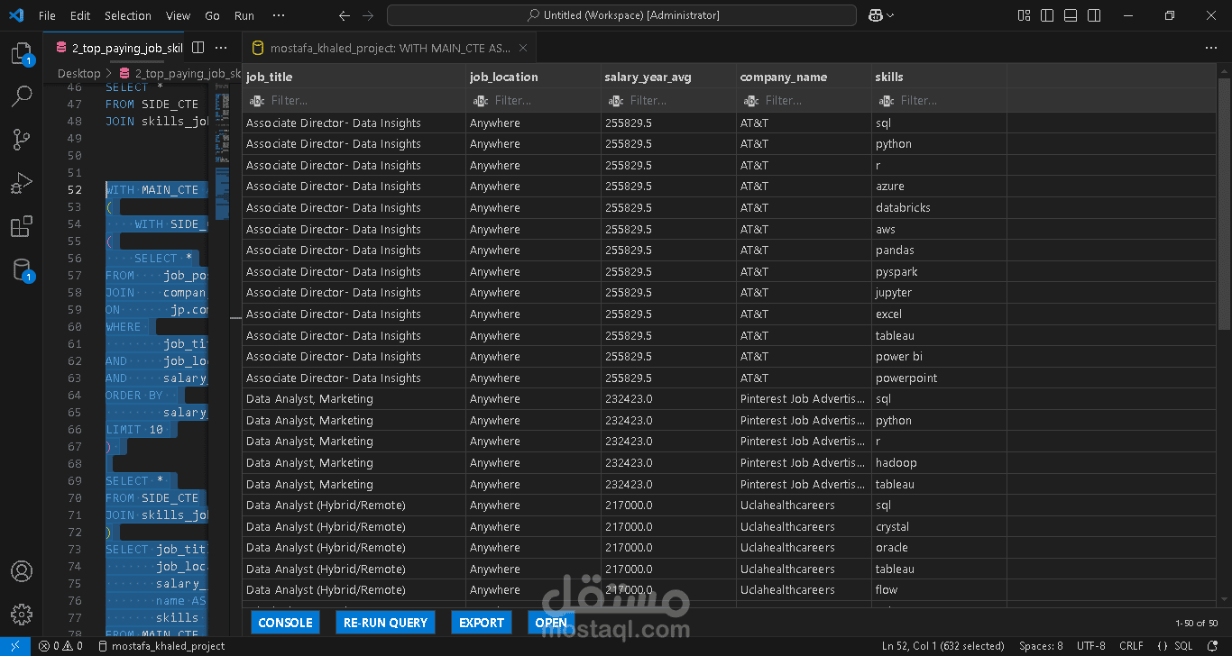Select the 'databricks' skills cell
Viewport: 1232px width, 656px height.
tap(939, 208)
